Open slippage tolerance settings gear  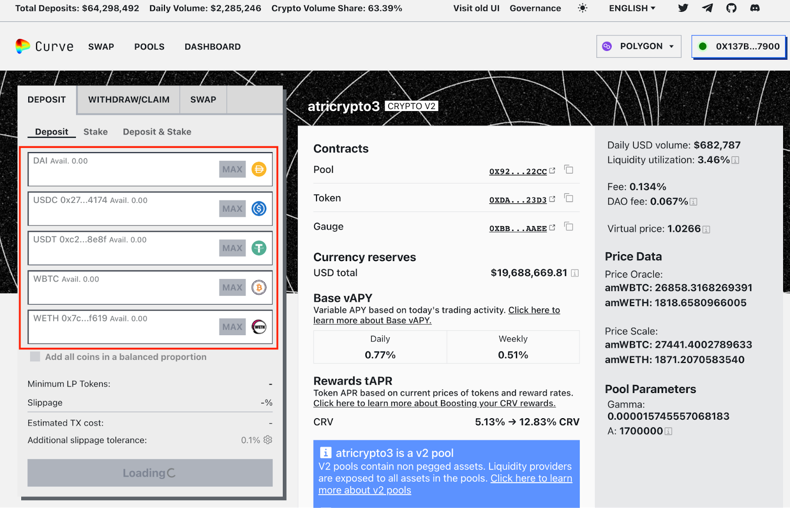click(268, 440)
